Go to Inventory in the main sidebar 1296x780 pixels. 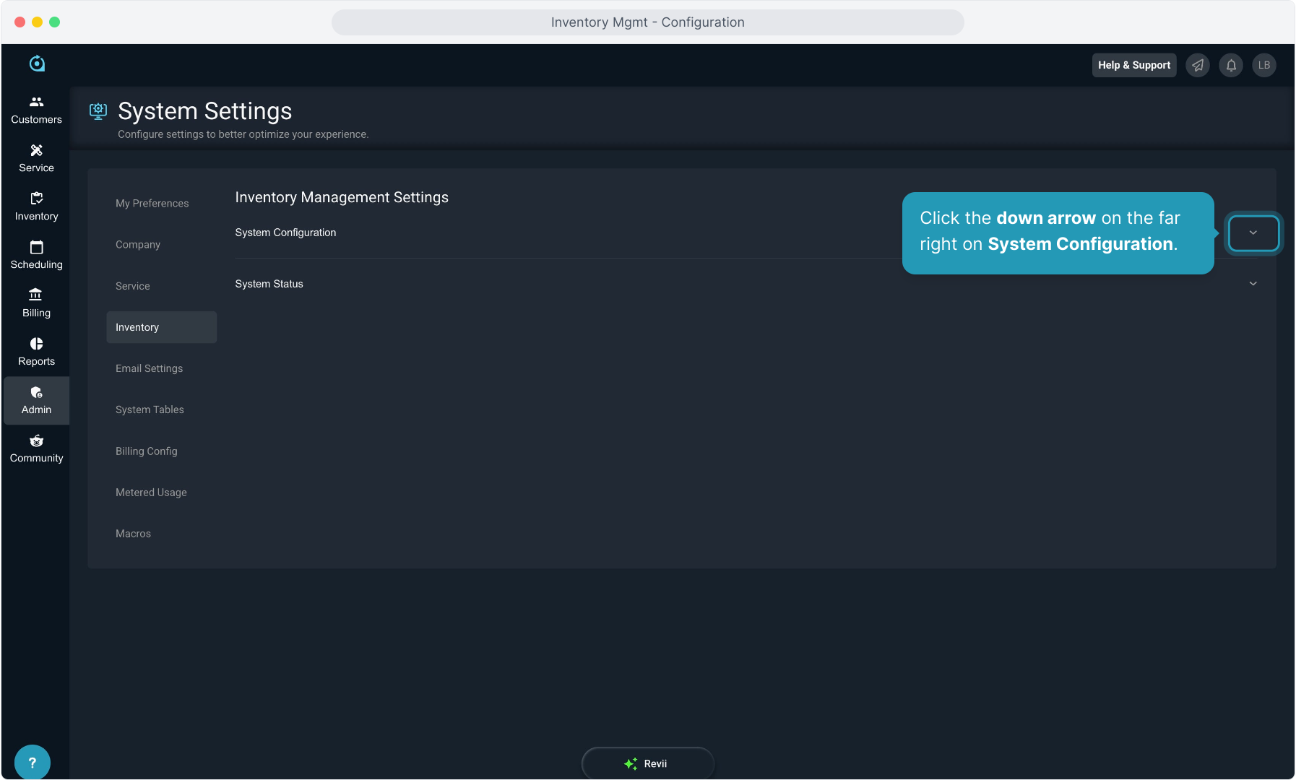coord(36,207)
